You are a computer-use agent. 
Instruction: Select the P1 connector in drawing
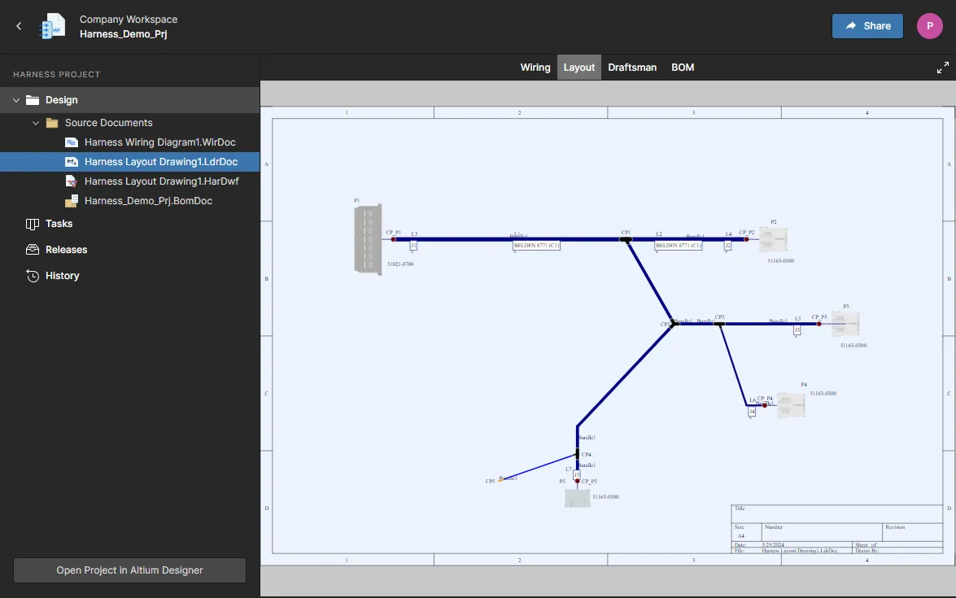tap(368, 239)
